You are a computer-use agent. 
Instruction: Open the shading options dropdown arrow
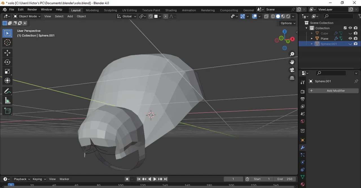(x=293, y=16)
